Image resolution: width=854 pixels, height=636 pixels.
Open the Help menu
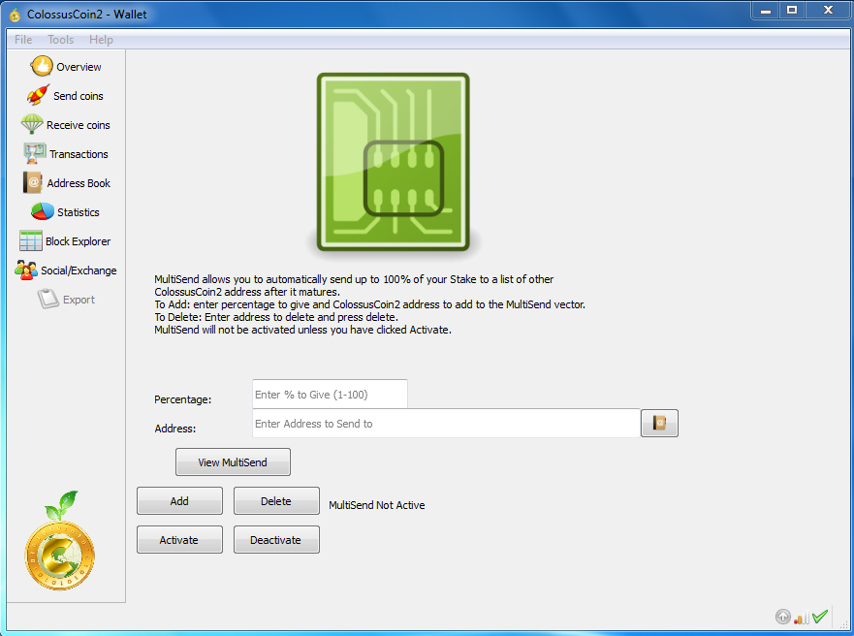point(101,39)
